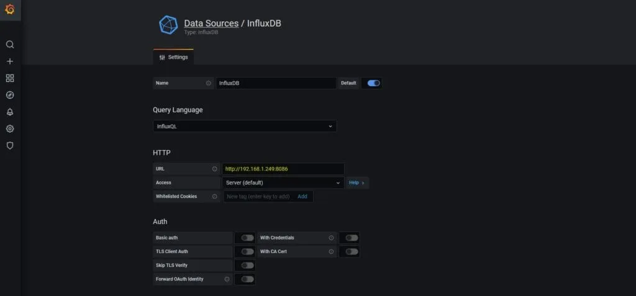Open the Grafana home logo
The width and height of the screenshot is (636, 296).
(x=10, y=9)
